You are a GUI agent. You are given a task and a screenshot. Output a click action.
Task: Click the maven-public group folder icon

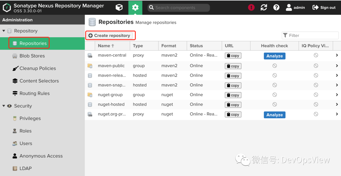pos(90,66)
